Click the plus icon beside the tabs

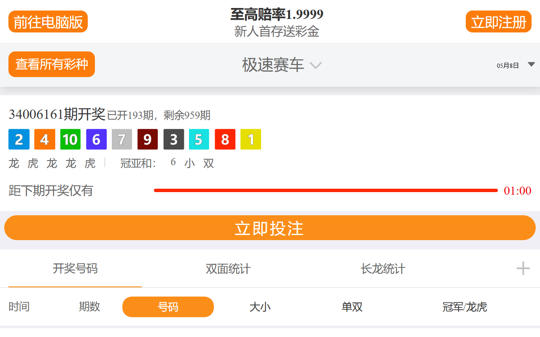click(523, 268)
